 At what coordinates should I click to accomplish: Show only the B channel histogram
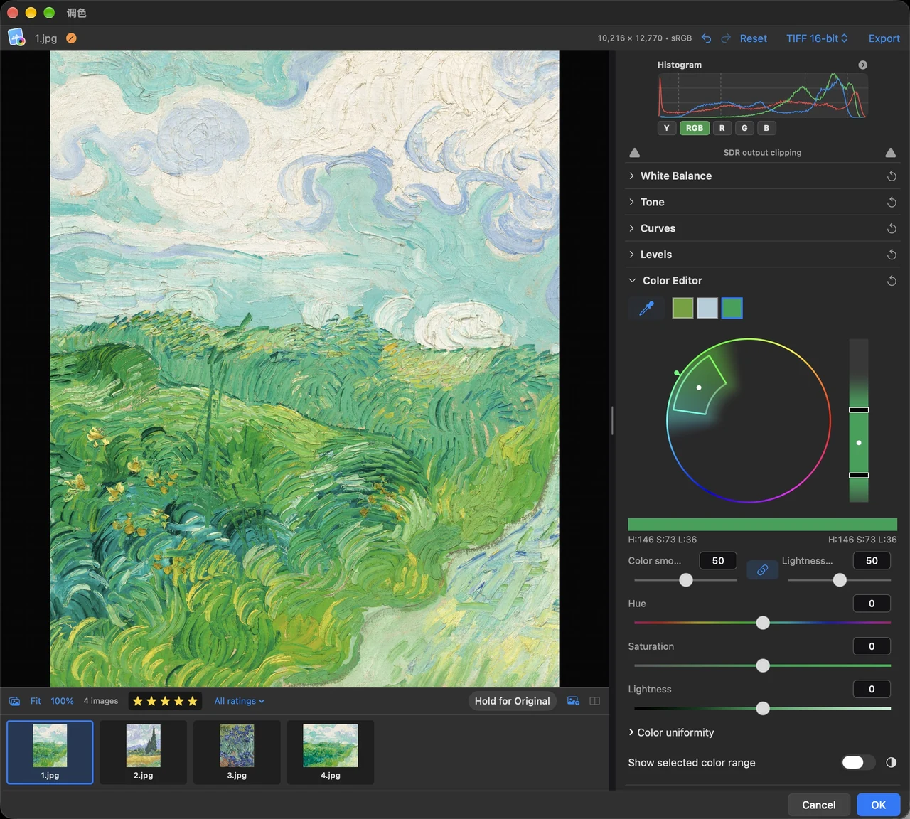click(x=766, y=128)
